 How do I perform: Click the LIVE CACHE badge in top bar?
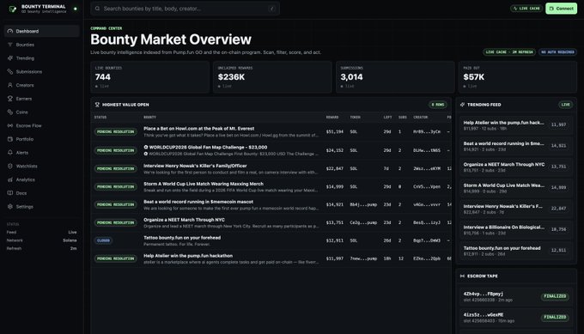(526, 9)
